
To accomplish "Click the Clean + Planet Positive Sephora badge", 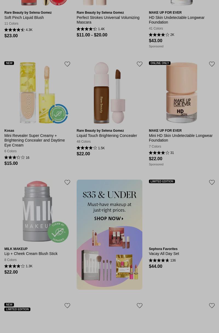I will (58, 114).
